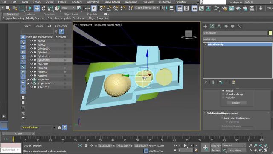The width and height of the screenshot is (273, 154).
Task: Open the Rendering menu
Action: pos(131,2)
